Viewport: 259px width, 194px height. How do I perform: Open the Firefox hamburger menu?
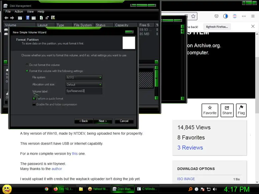coord(253,16)
